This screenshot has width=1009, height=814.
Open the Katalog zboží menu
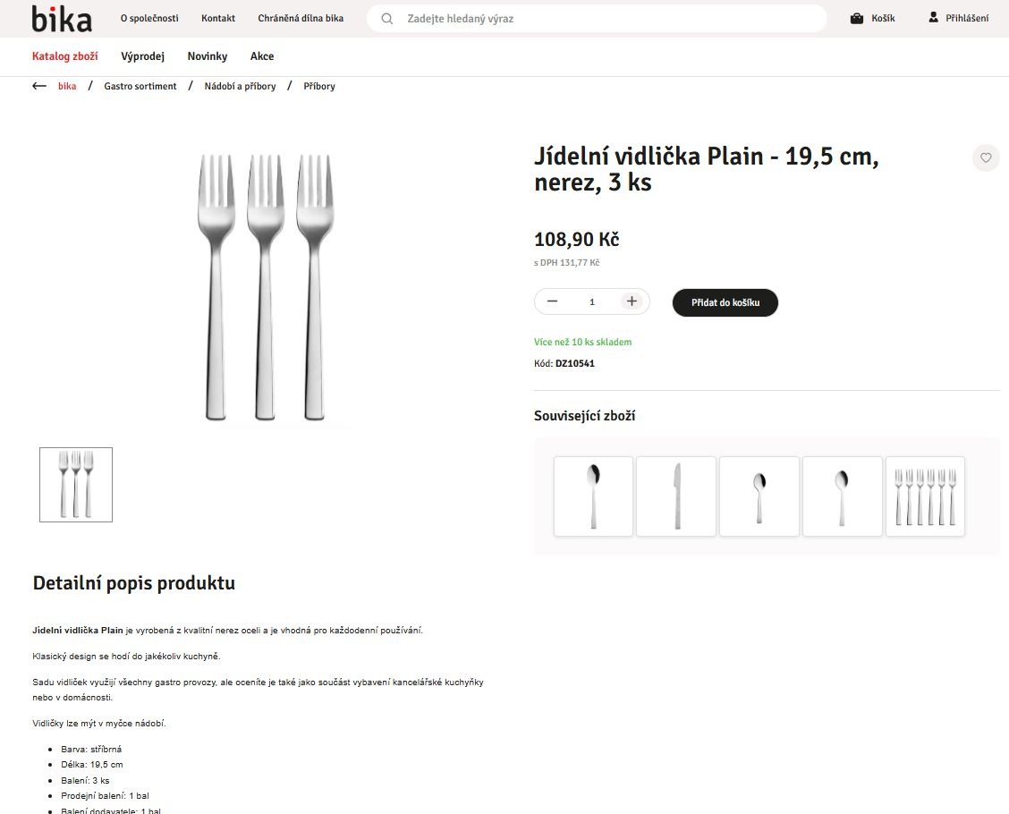coord(65,56)
